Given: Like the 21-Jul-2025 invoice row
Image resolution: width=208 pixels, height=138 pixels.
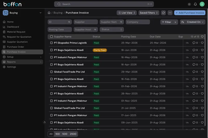Looking at the screenshot, I should 202,108.
